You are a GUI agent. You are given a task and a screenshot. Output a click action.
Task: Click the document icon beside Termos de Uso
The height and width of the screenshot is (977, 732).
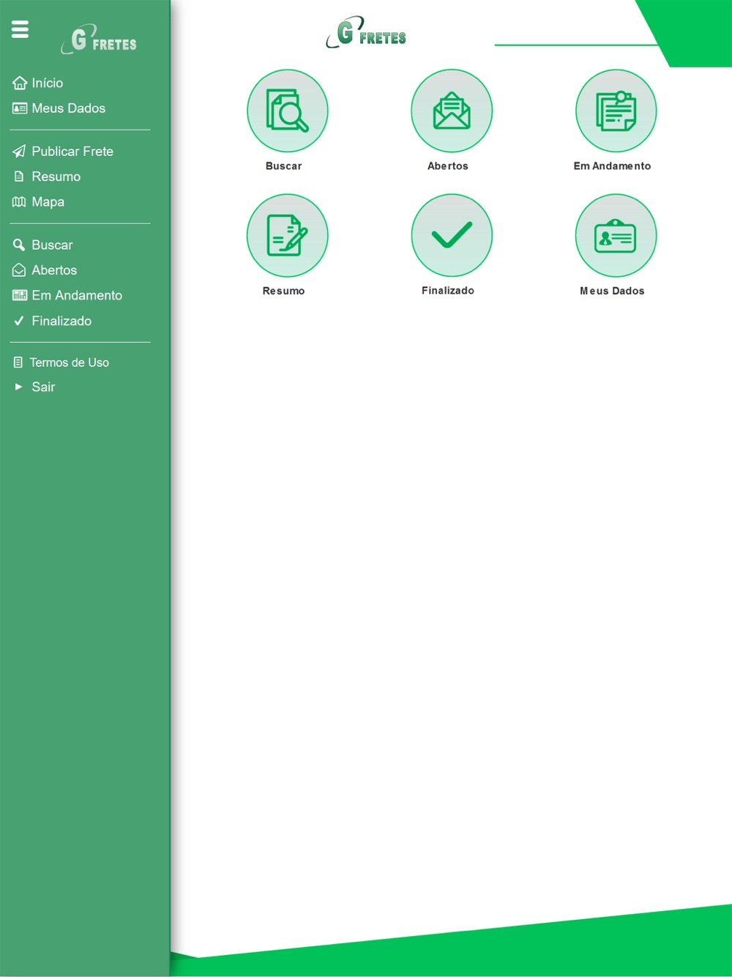pos(18,363)
